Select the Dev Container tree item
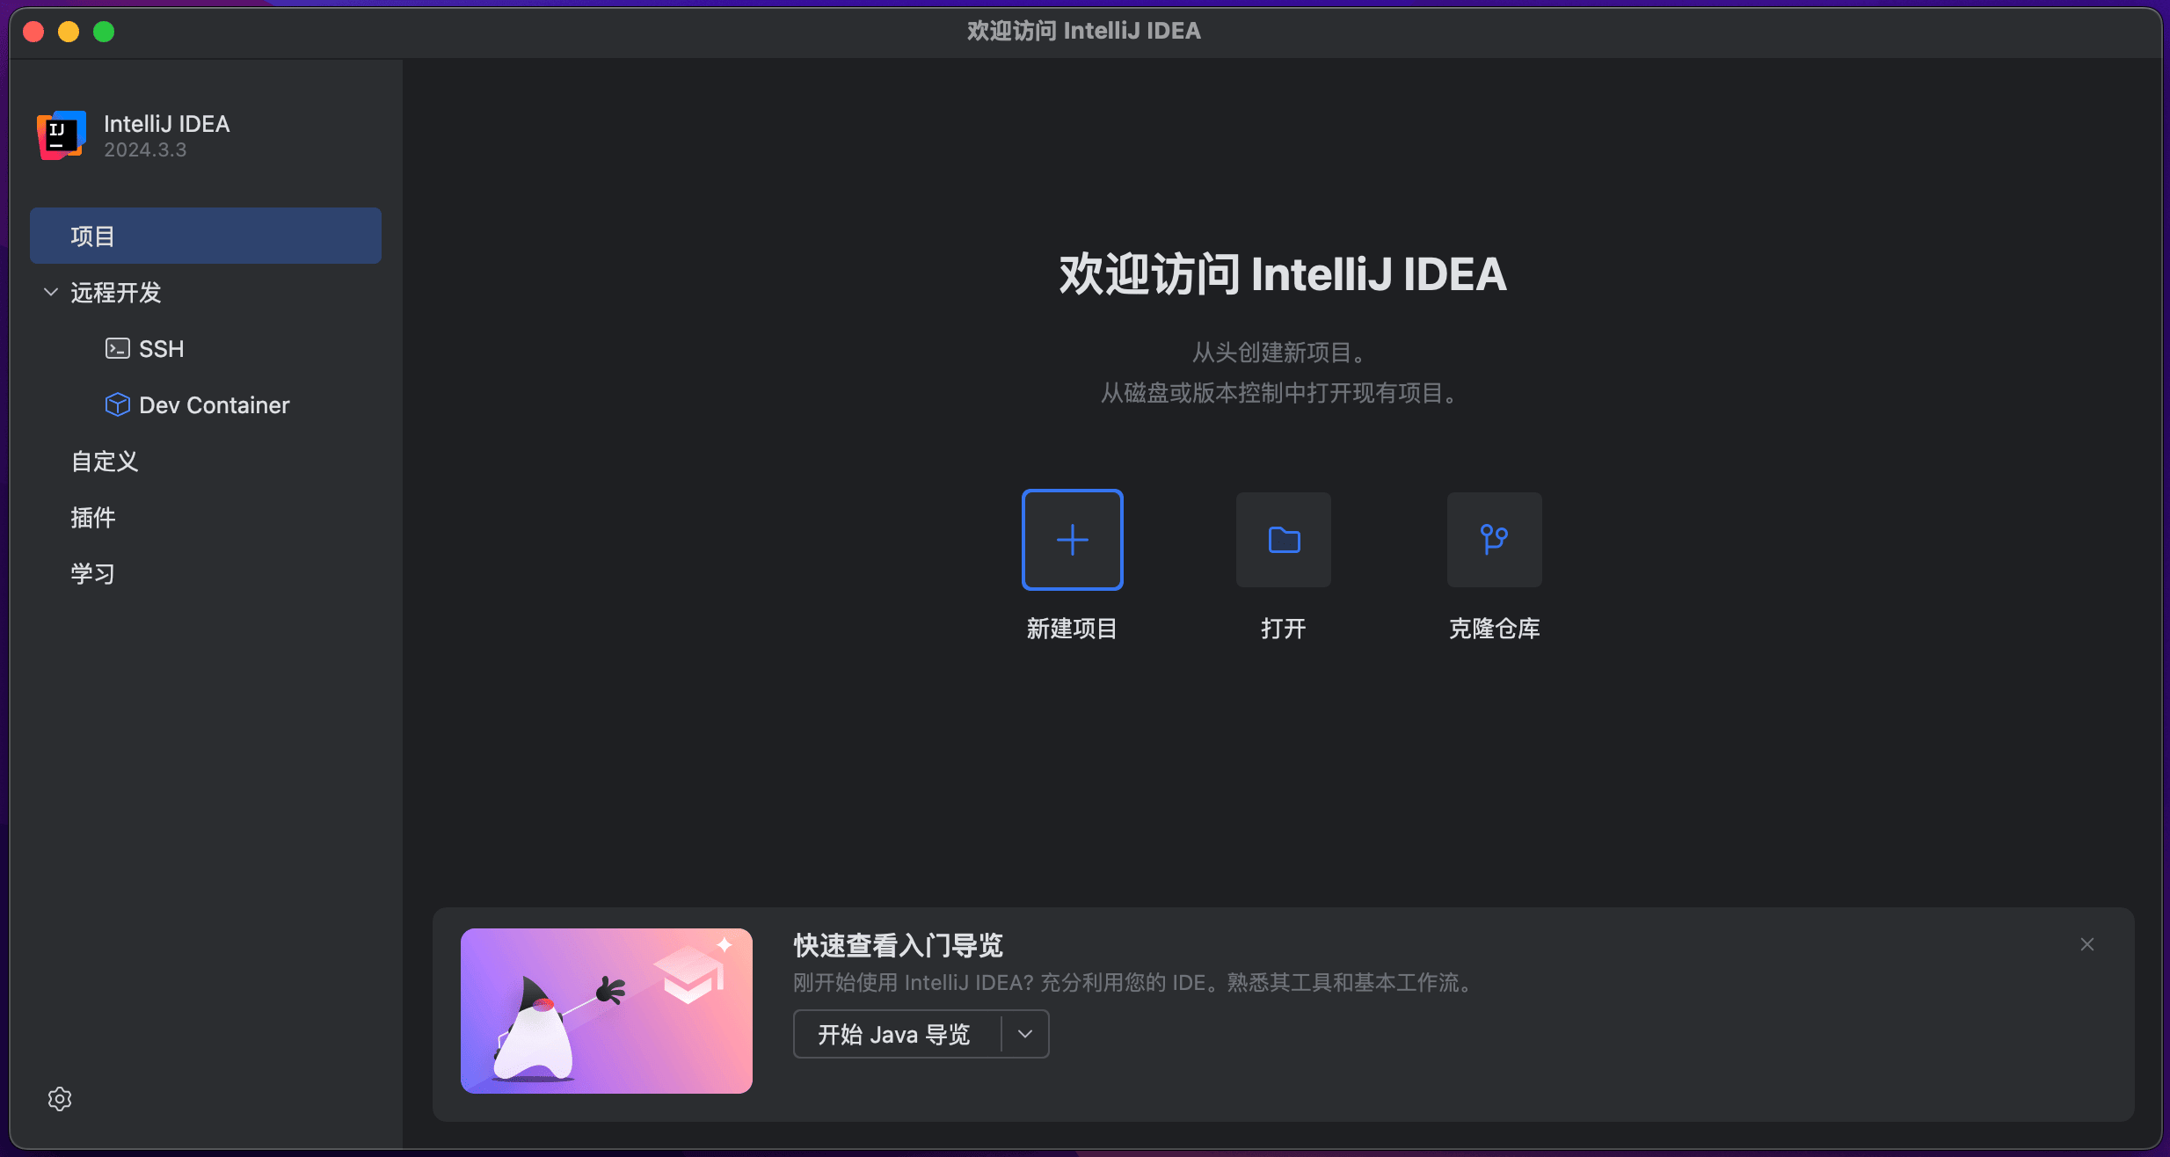This screenshot has height=1157, width=2170. pos(214,405)
